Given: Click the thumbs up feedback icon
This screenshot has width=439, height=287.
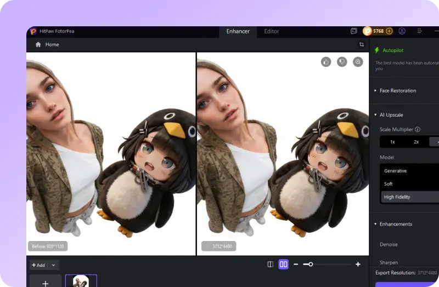Looking at the screenshot, I should pos(326,62).
